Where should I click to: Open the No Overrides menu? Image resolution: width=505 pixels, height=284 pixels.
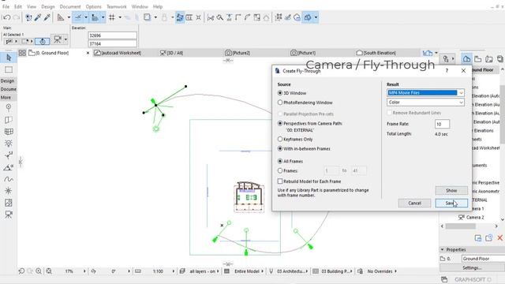pyautogui.click(x=381, y=271)
